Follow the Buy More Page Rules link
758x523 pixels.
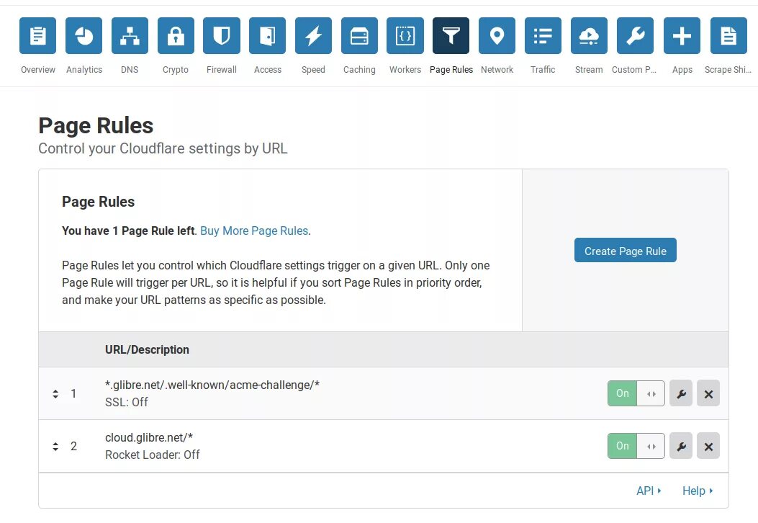tap(254, 231)
